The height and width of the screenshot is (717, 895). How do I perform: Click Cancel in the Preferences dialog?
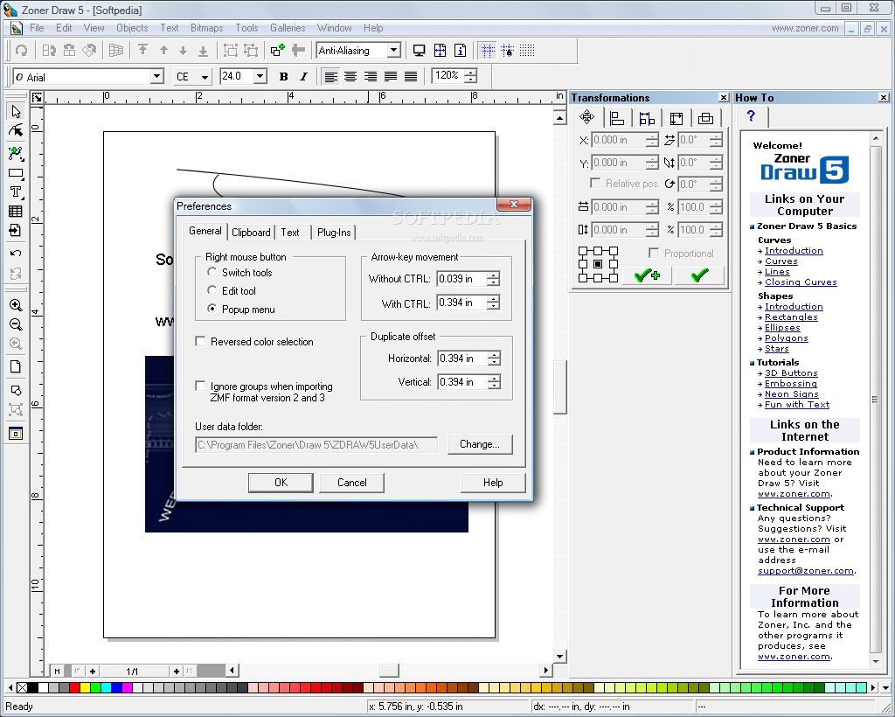click(351, 483)
